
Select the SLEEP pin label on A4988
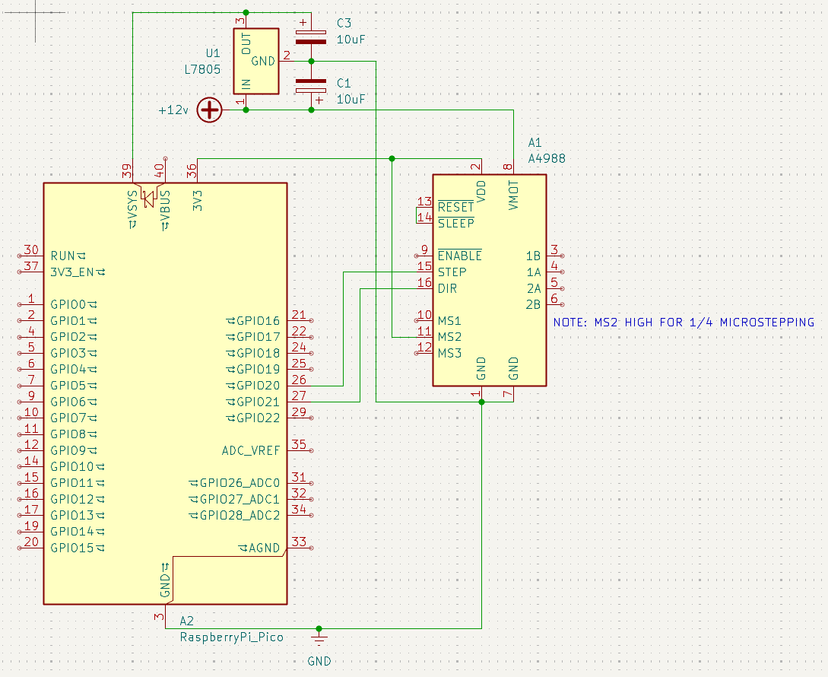pos(455,223)
